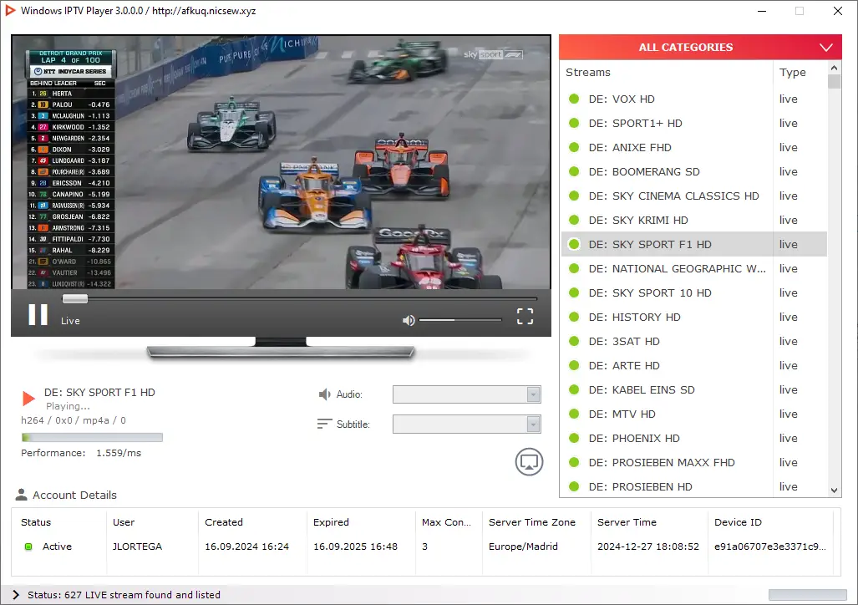Click the green Active status indicator
This screenshot has width=858, height=605.
point(28,547)
